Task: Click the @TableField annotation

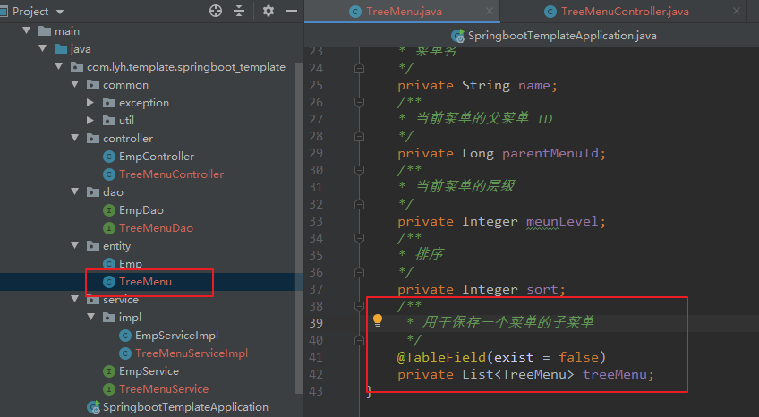Action: pos(441,358)
